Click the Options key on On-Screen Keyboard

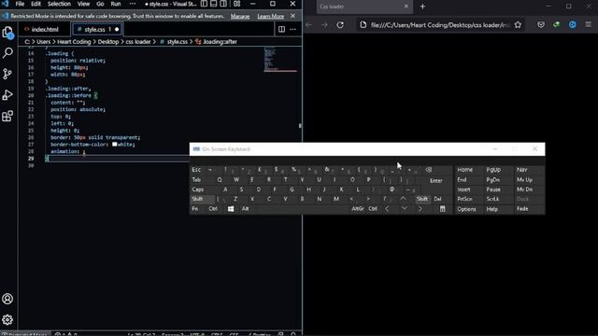[x=466, y=209]
